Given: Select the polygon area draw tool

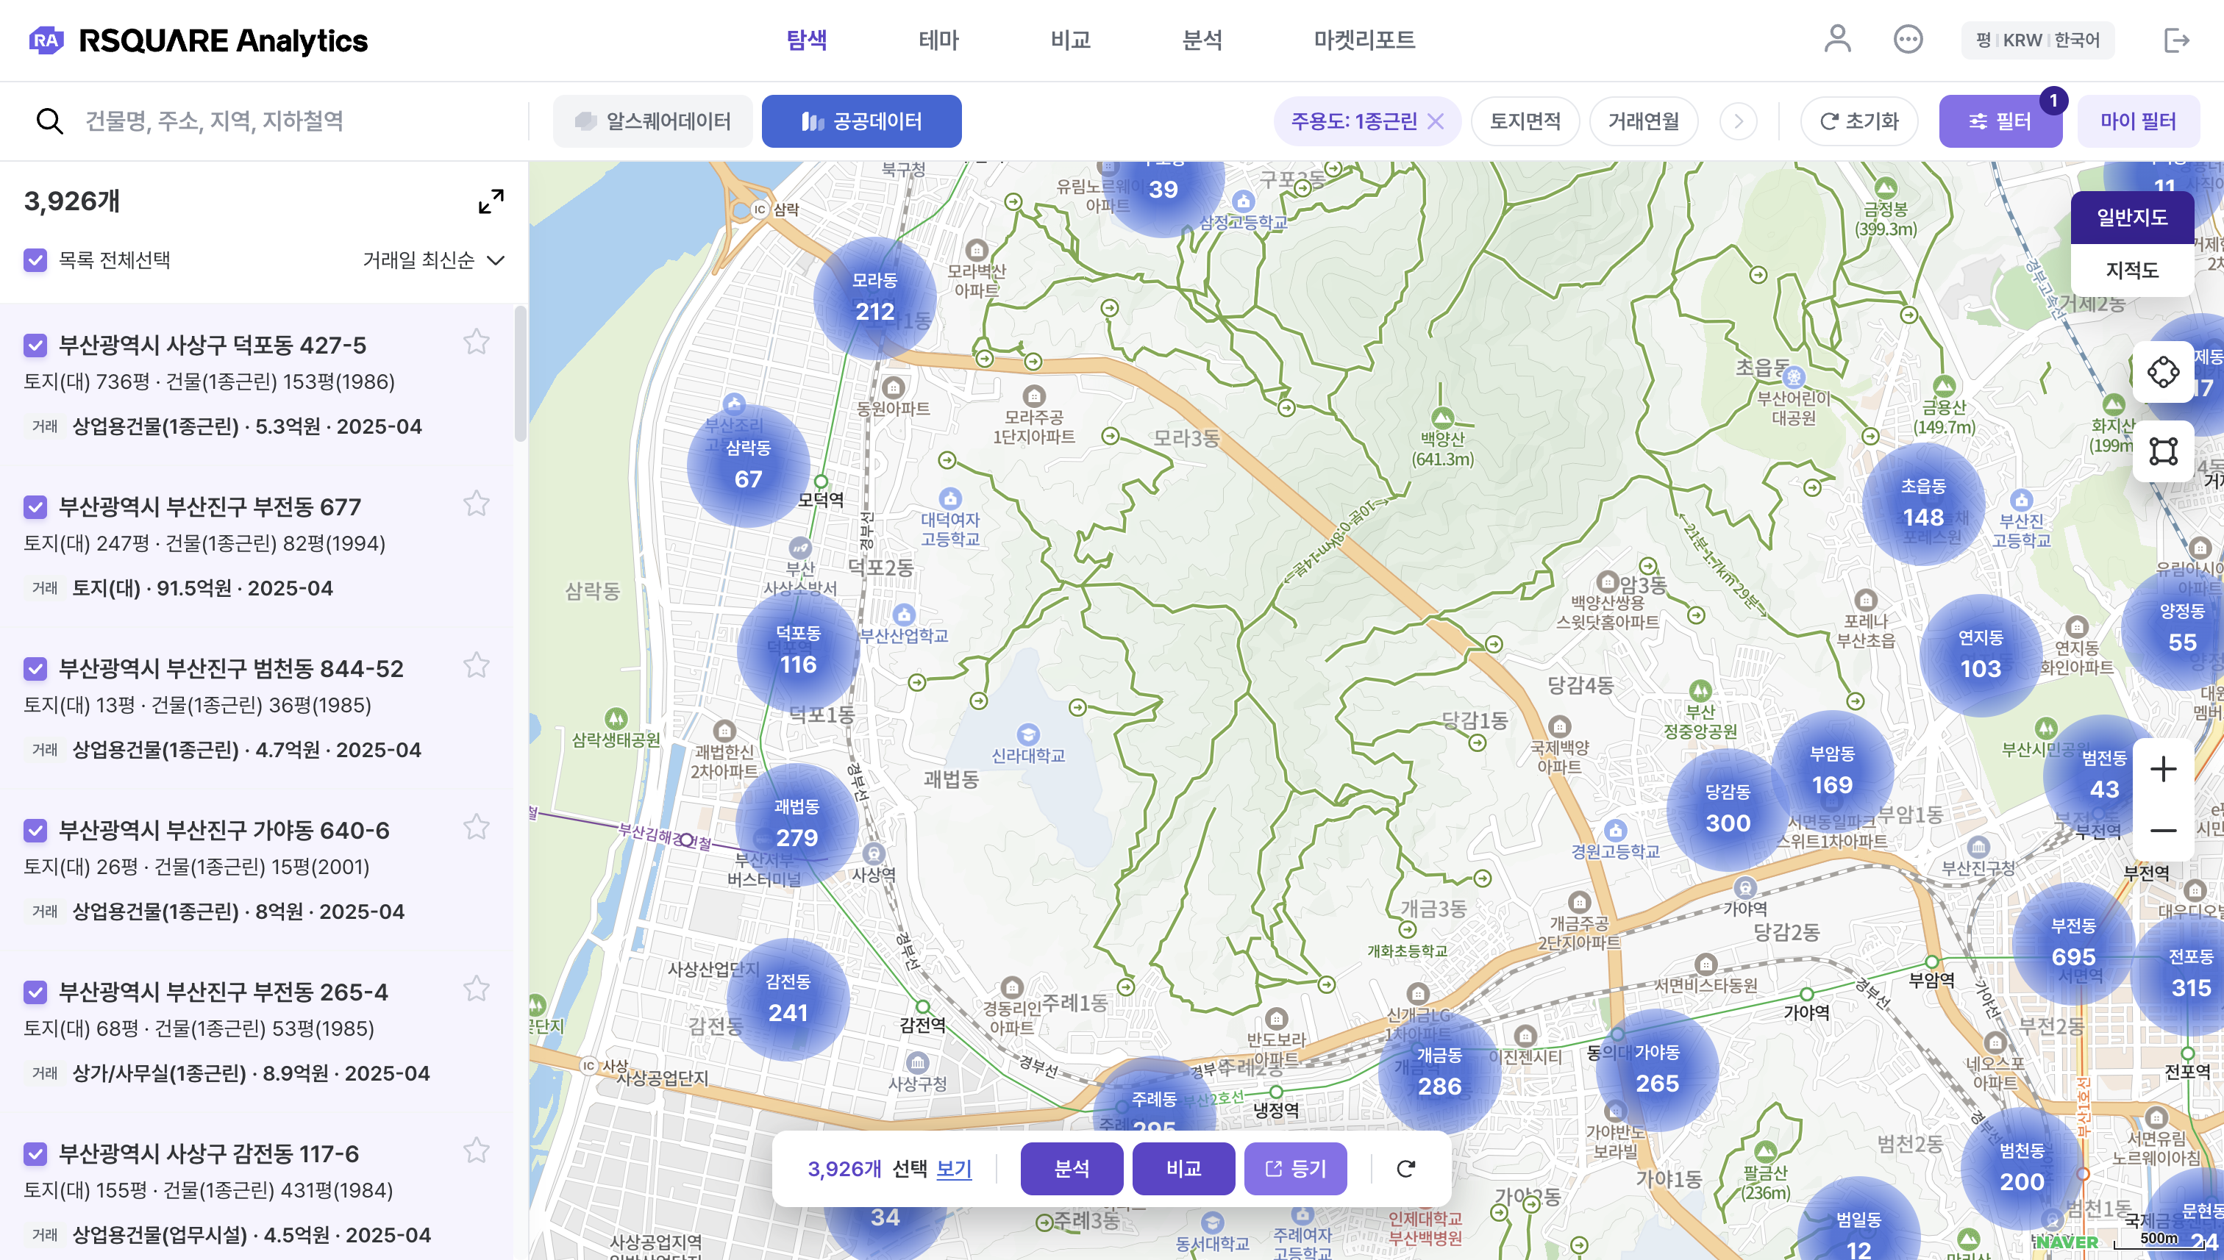Looking at the screenshot, I should point(2162,451).
